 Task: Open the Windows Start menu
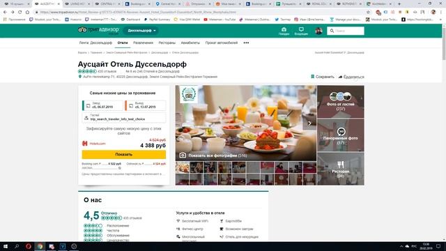pos(6,246)
